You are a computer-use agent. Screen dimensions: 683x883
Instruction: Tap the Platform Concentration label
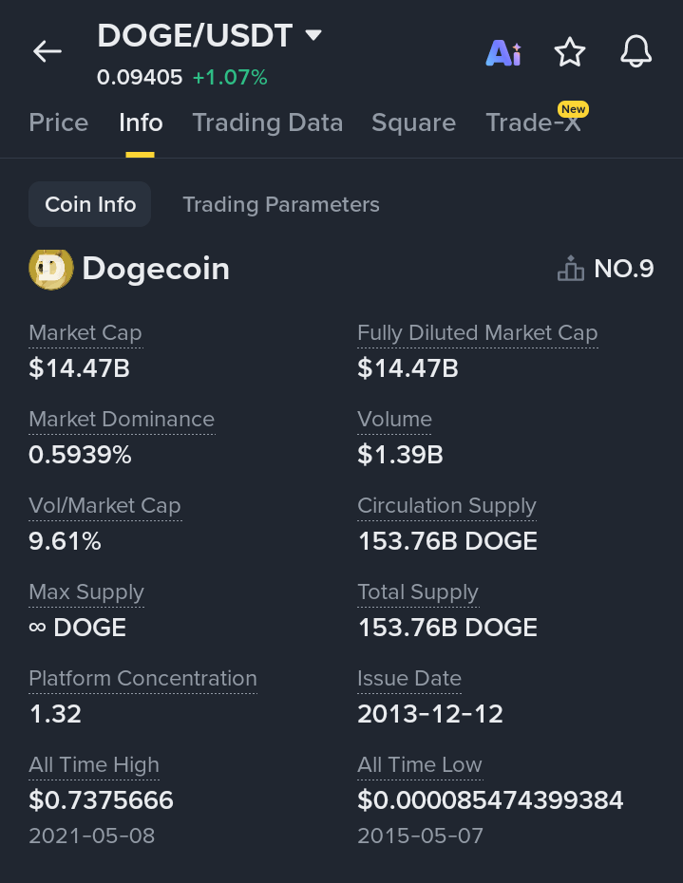point(142,679)
